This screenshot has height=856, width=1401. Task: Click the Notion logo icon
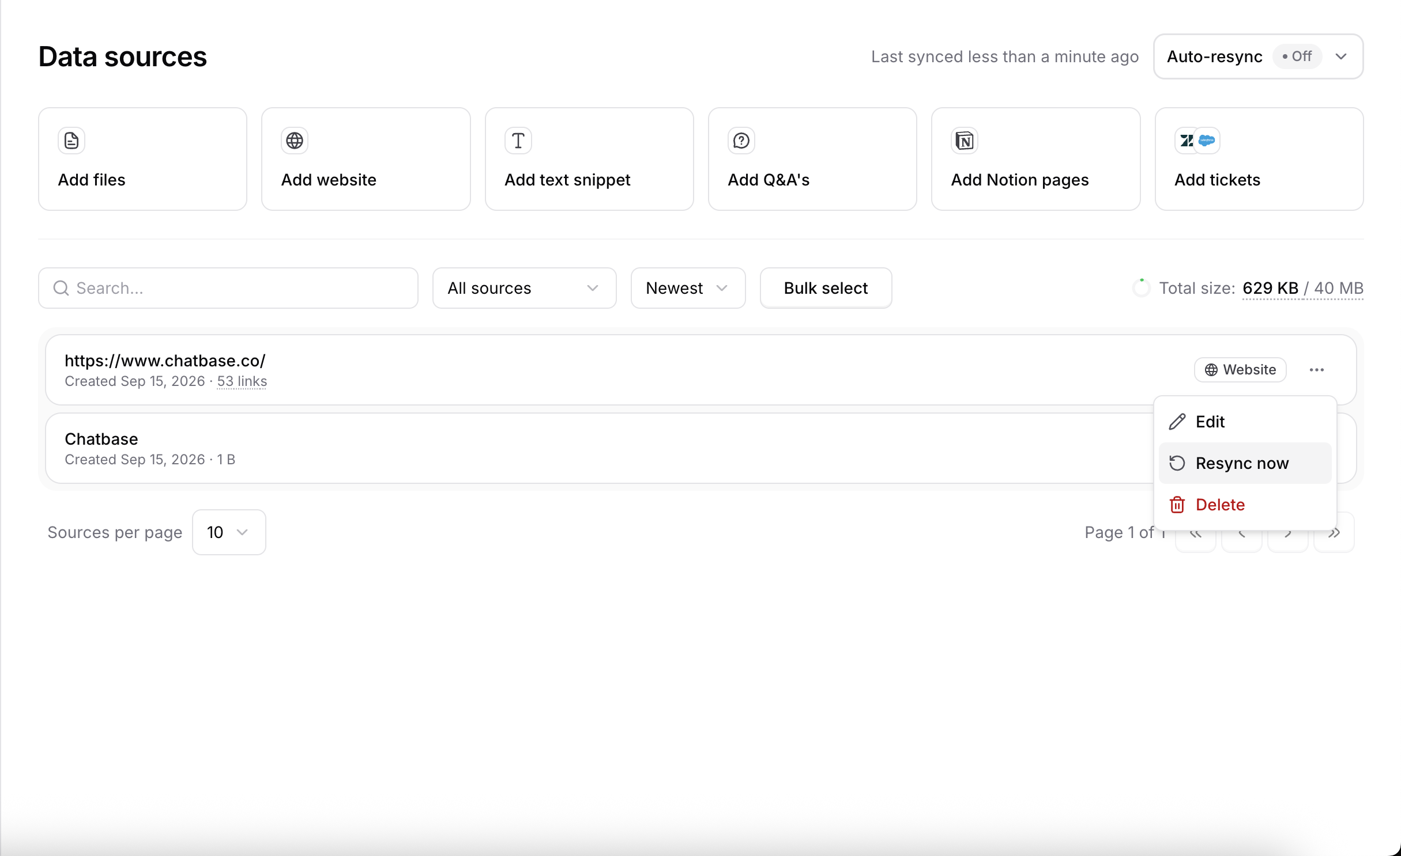tap(965, 141)
